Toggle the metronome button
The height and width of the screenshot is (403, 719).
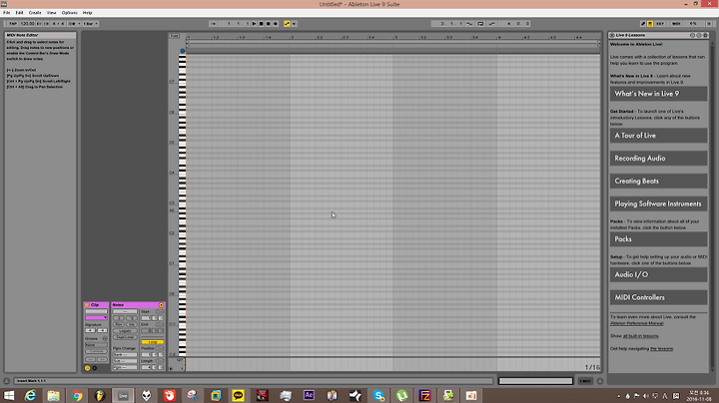pos(72,24)
